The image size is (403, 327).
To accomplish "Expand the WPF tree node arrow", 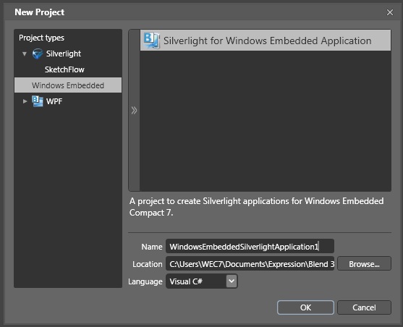I will pyautogui.click(x=25, y=101).
